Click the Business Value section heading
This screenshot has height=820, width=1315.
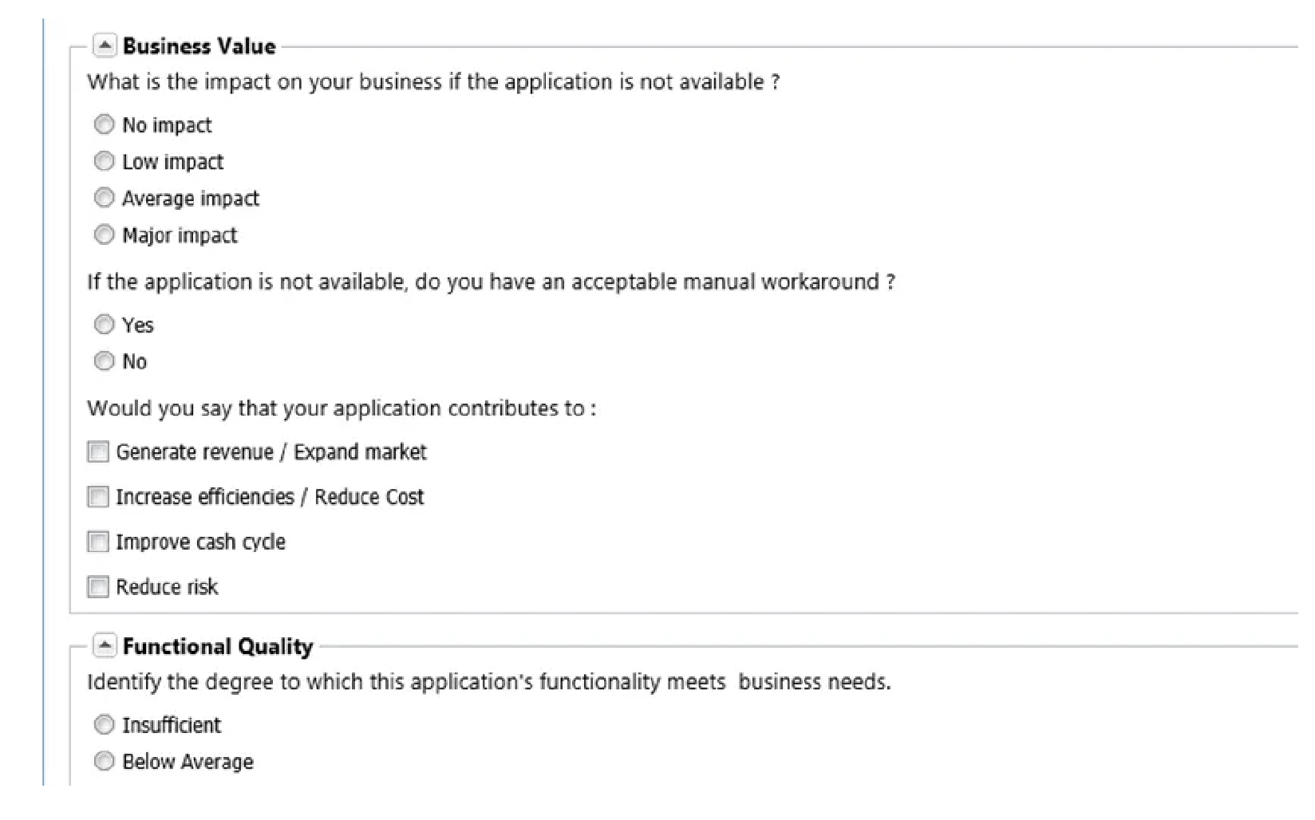(199, 45)
